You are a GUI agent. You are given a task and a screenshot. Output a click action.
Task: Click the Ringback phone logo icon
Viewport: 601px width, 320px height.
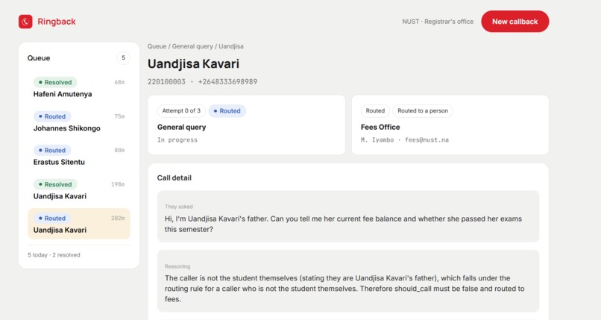pos(25,22)
